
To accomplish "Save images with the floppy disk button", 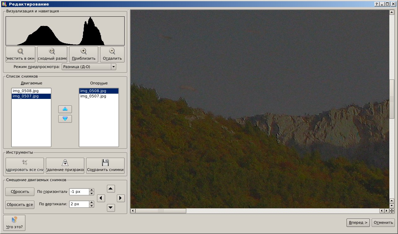I will [x=105, y=166].
